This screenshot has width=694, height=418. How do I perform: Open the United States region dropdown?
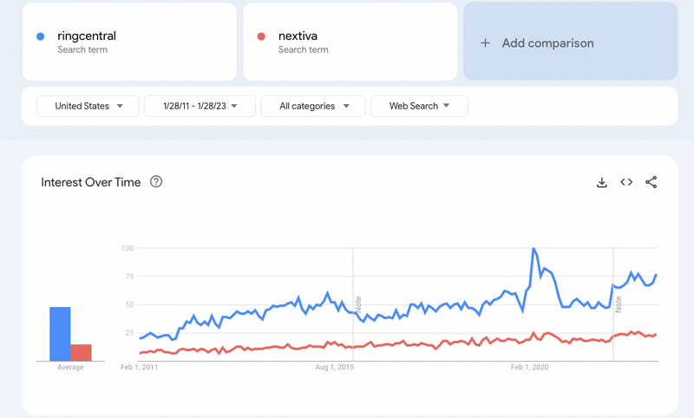pos(88,106)
